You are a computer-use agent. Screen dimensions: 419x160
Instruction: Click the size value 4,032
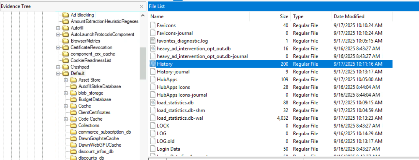point(282,118)
